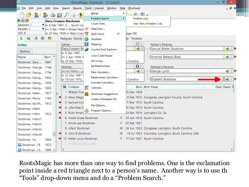Click the edit person toolbar icon
This screenshot has width=249, height=187.
45,15
